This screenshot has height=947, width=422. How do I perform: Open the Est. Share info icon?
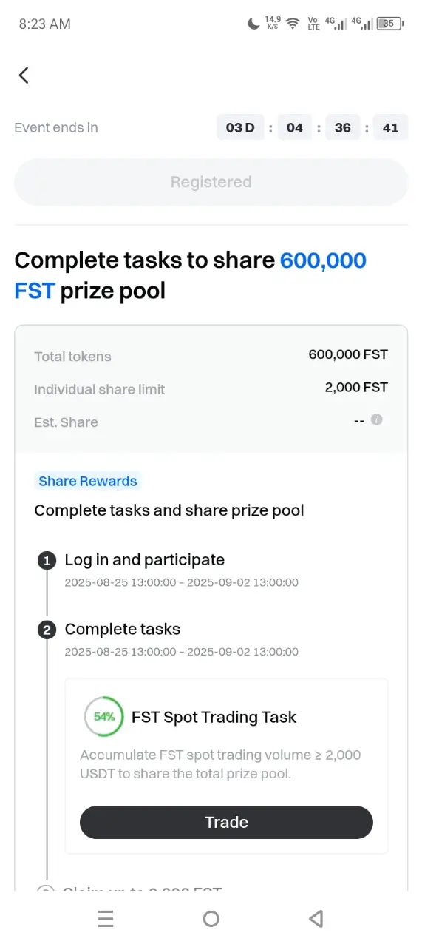377,419
